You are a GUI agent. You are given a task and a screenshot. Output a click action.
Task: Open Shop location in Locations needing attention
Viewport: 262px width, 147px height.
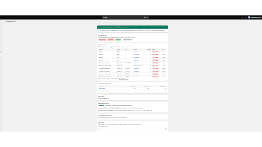[x=102, y=89]
